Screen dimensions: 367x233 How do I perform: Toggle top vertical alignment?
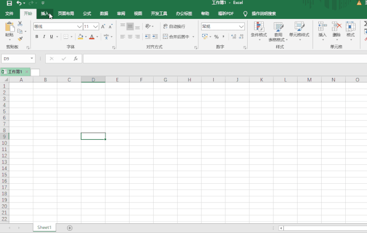123,26
